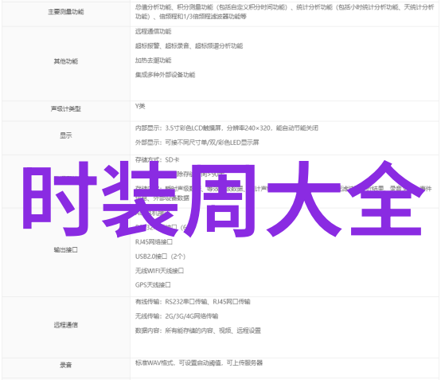This screenshot has width=441, height=380.
Task: Select the 远程通信 row header
Action: (x=66, y=325)
